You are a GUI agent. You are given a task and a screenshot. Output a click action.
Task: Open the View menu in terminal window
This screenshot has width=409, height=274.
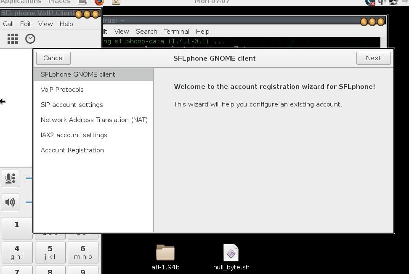[x=122, y=32]
